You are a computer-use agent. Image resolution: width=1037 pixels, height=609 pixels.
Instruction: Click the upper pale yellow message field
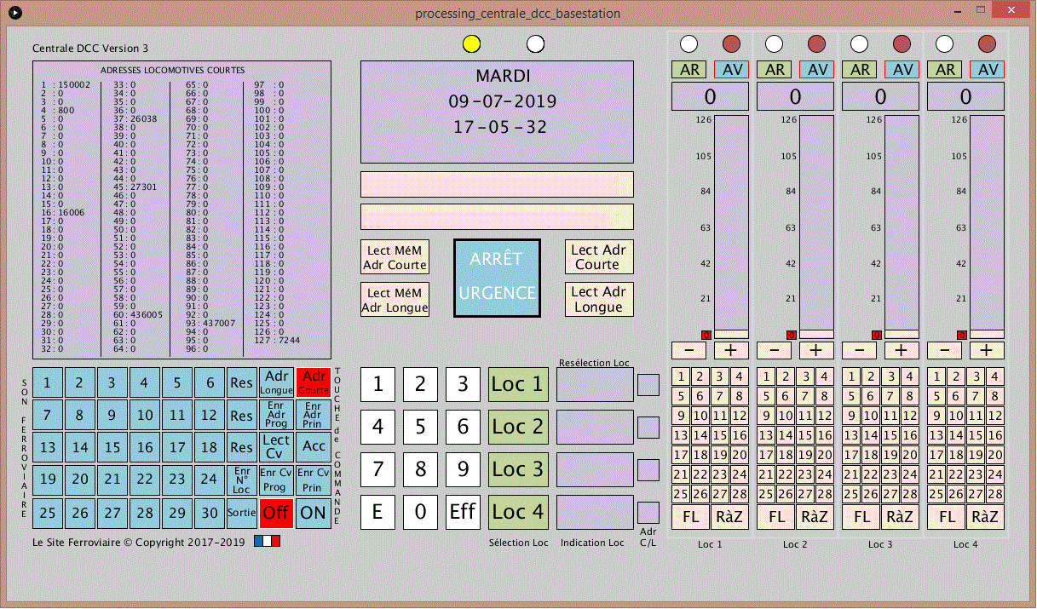(x=498, y=185)
